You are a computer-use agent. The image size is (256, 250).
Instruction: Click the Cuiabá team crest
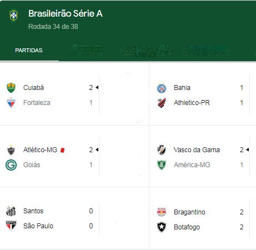point(11,88)
